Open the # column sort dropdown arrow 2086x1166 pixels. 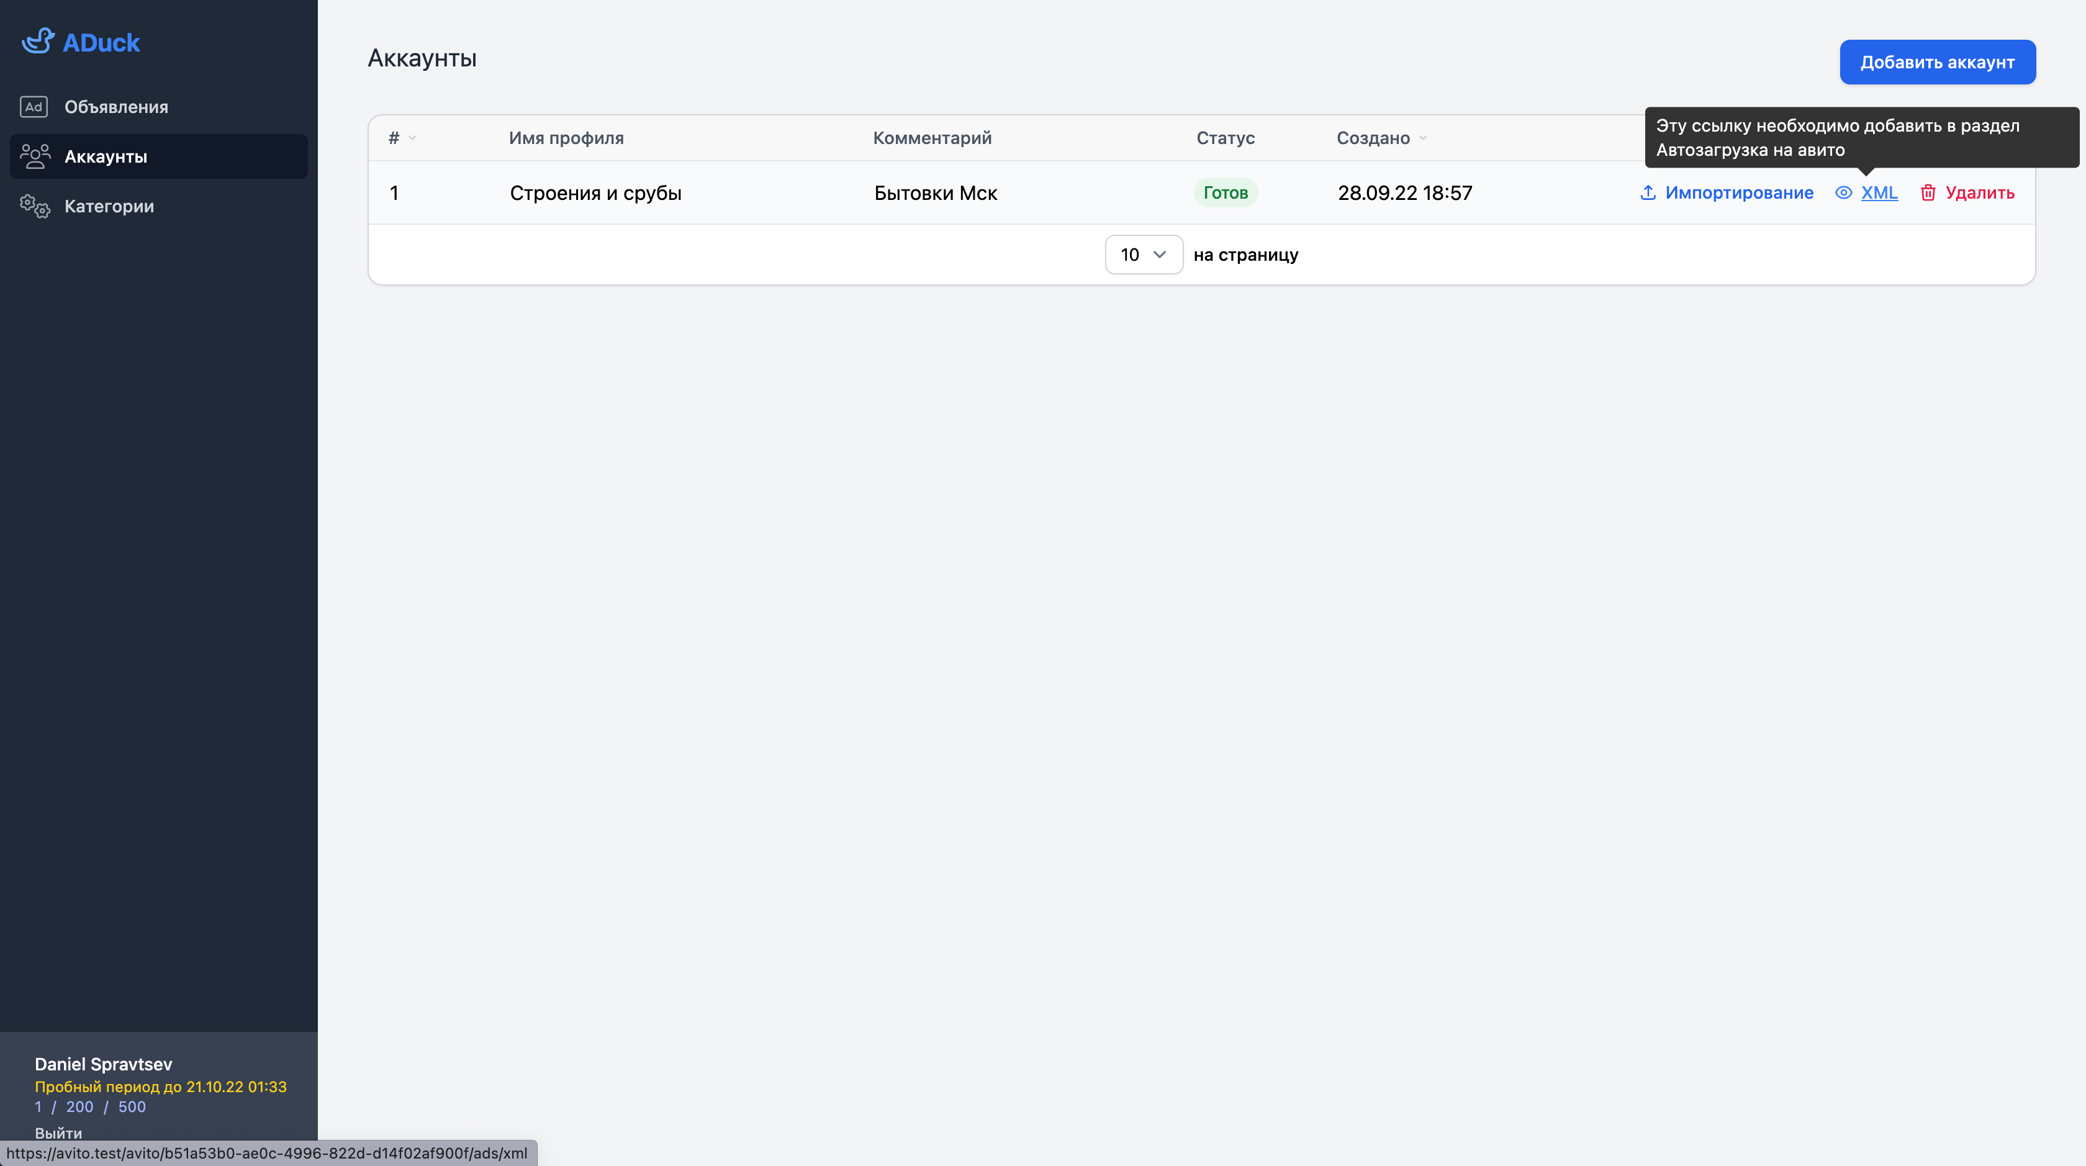pos(413,138)
